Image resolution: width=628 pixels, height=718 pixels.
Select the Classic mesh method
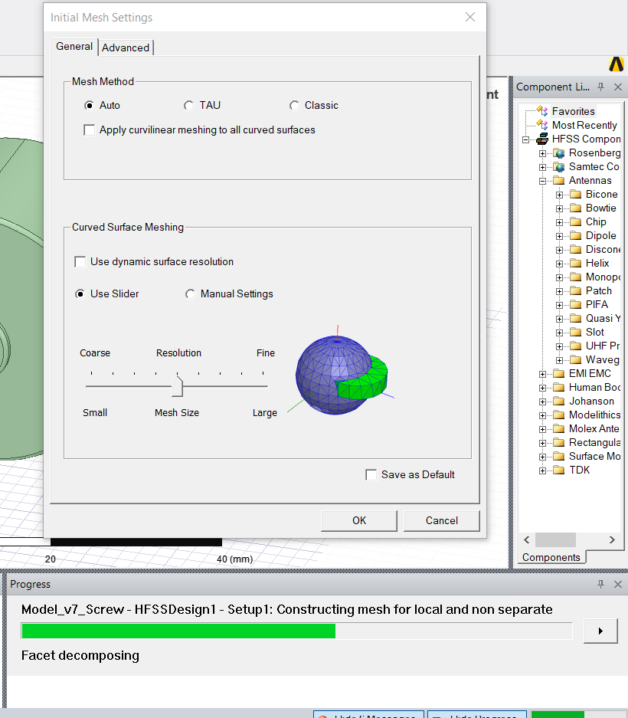tap(294, 105)
